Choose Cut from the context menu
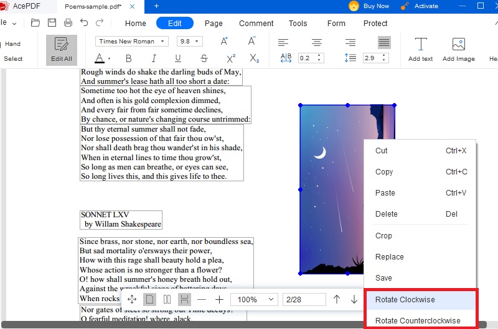Image resolution: width=498 pixels, height=329 pixels. tap(421, 151)
